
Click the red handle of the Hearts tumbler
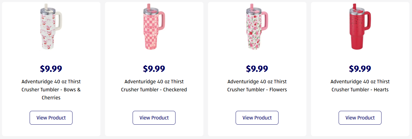[x=369, y=21]
